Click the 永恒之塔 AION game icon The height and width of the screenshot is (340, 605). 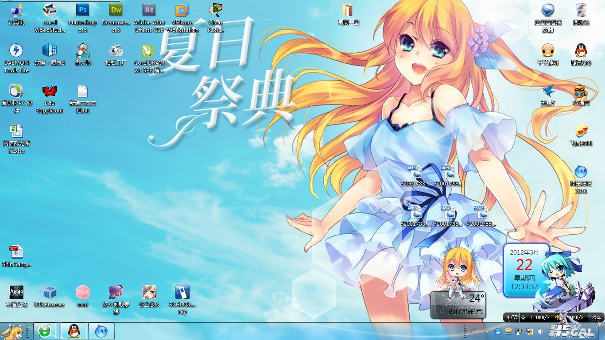16,297
